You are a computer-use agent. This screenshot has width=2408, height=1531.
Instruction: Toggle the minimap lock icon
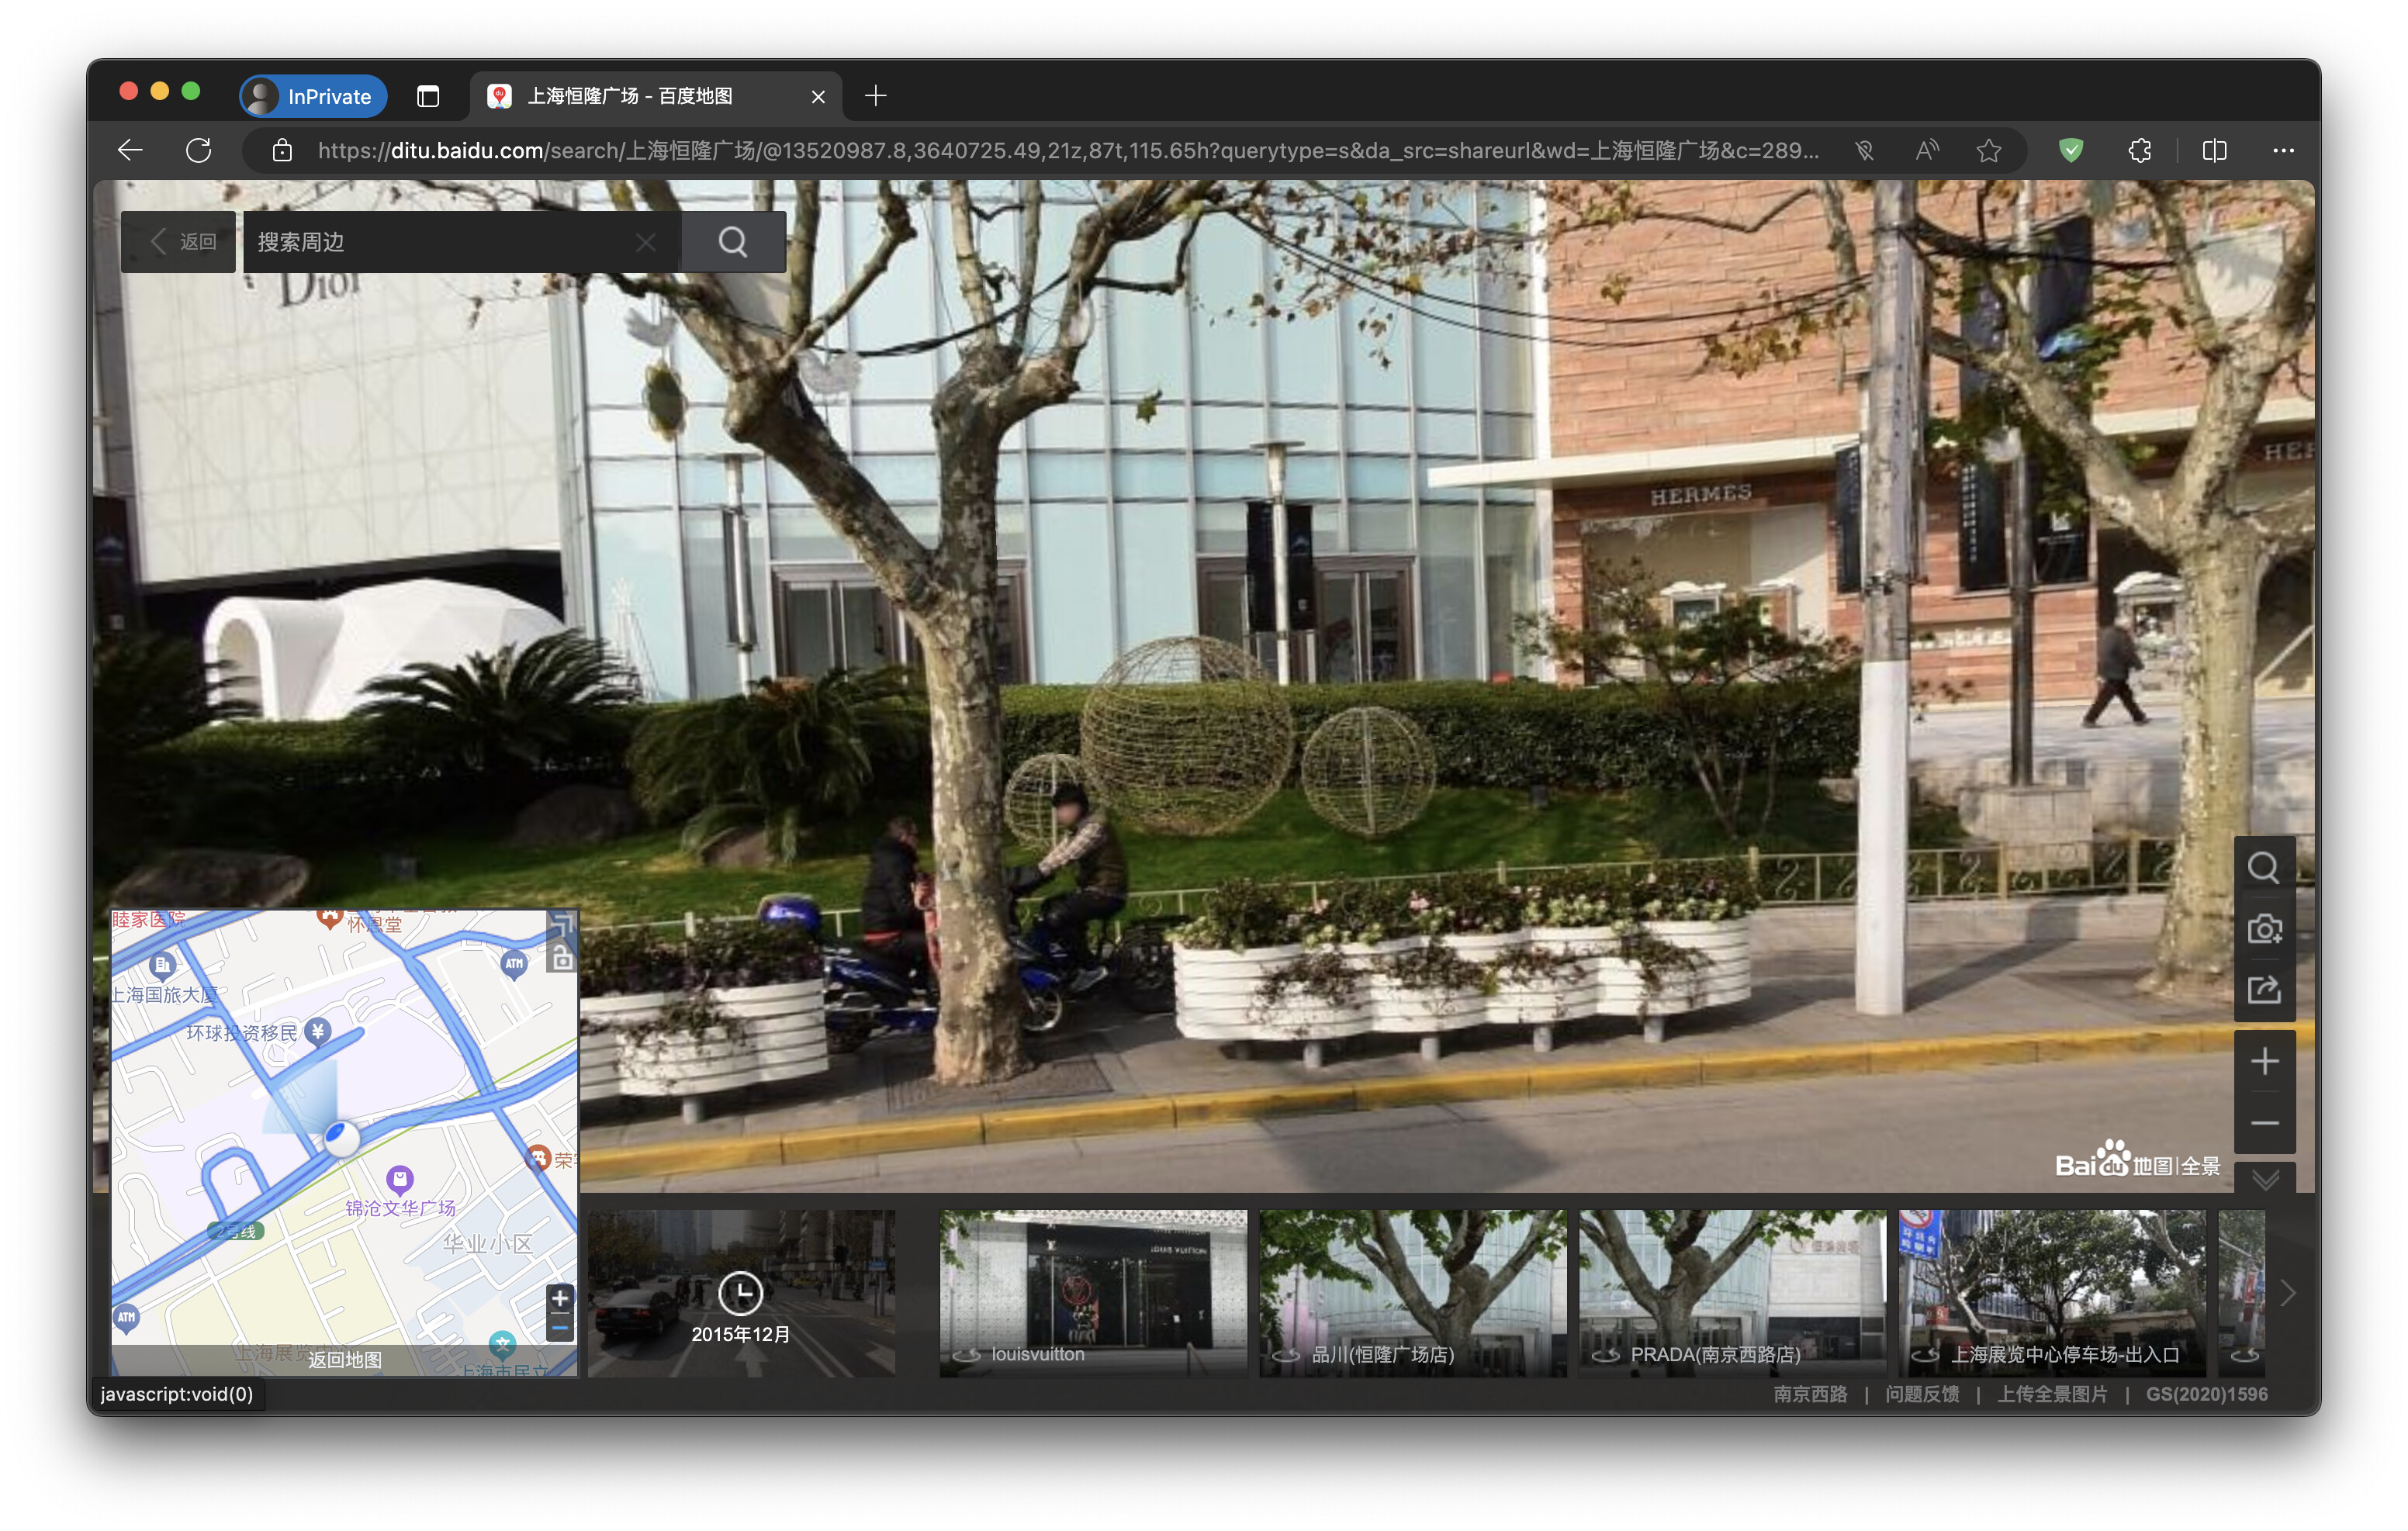click(x=562, y=958)
